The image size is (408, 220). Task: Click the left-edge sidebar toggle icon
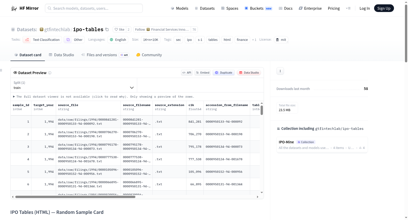1,70
